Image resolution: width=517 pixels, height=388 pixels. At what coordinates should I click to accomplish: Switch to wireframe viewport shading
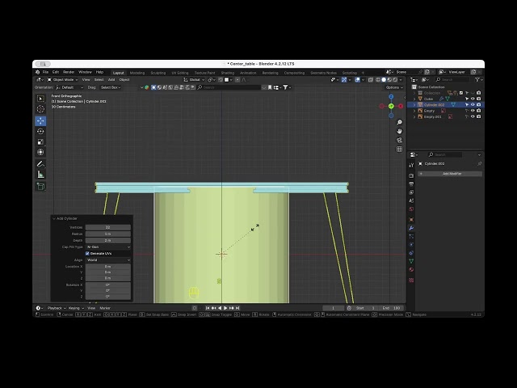click(378, 80)
